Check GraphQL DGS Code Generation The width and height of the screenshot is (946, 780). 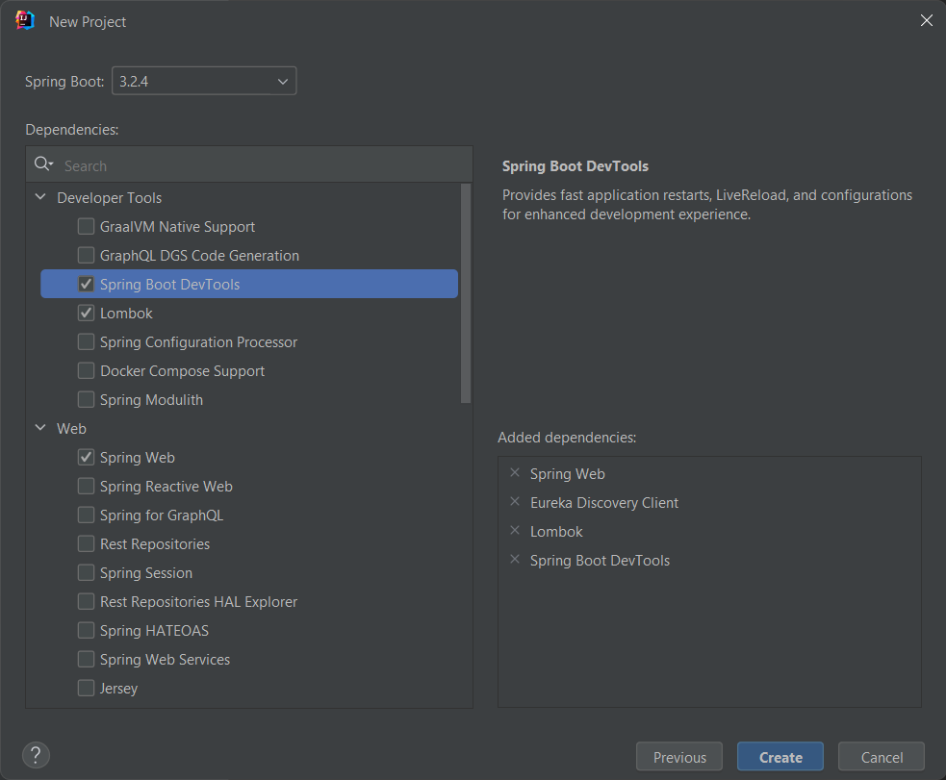[87, 256]
